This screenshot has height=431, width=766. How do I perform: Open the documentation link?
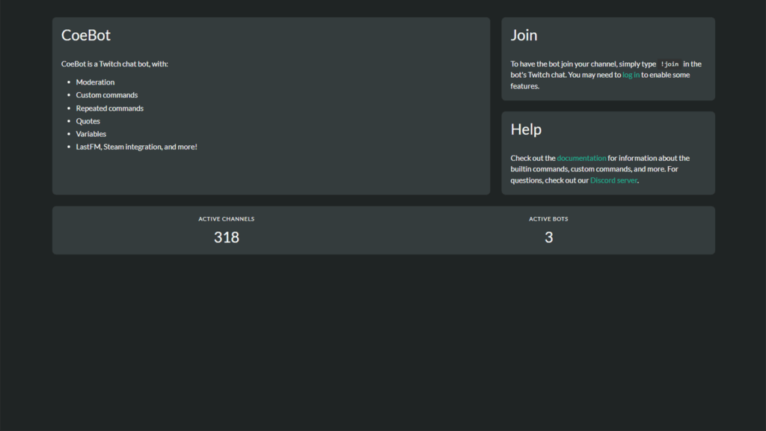click(581, 158)
